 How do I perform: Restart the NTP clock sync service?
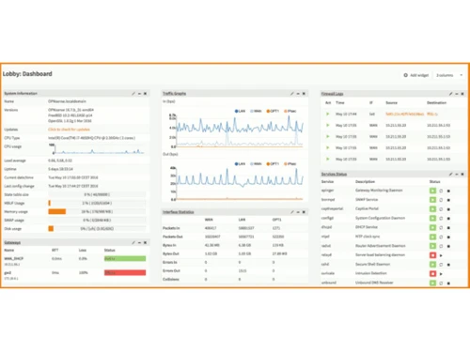[441, 237]
